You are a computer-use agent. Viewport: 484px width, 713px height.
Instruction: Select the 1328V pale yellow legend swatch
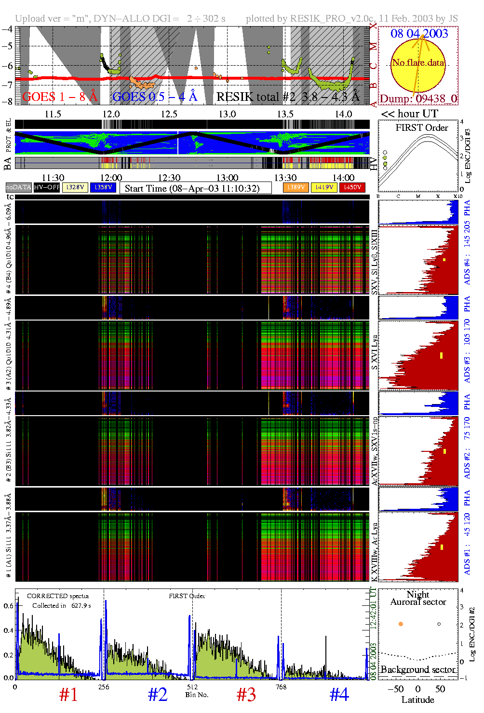click(x=75, y=187)
